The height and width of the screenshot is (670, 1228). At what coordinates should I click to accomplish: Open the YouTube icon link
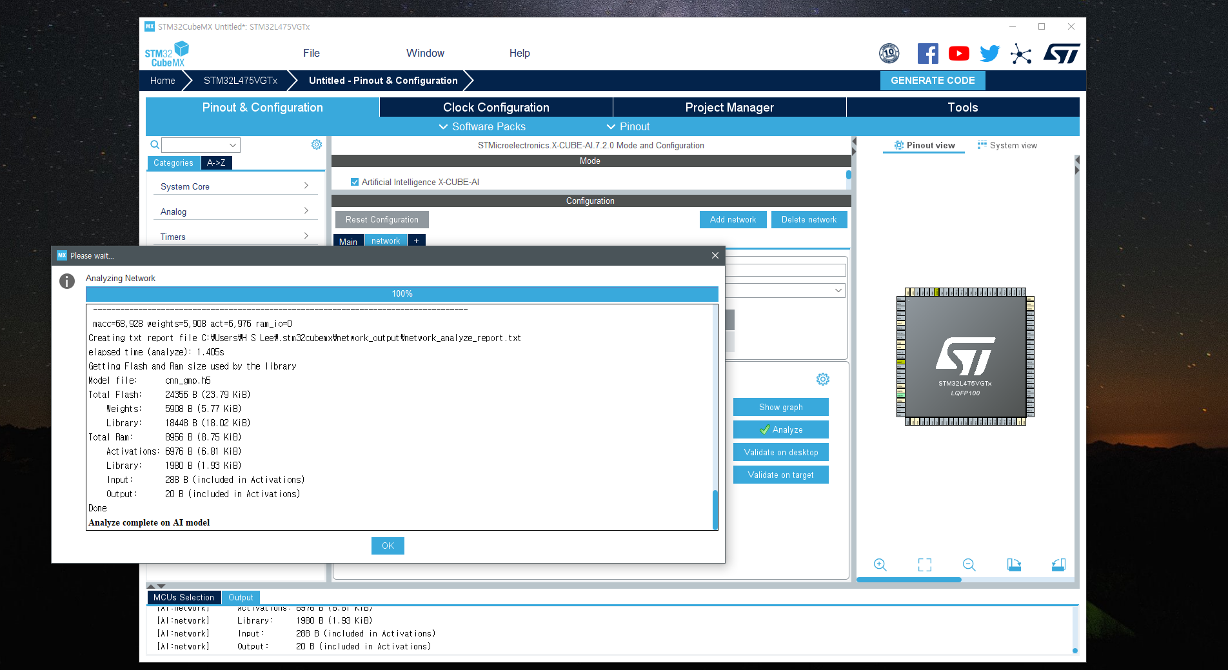pyautogui.click(x=959, y=54)
